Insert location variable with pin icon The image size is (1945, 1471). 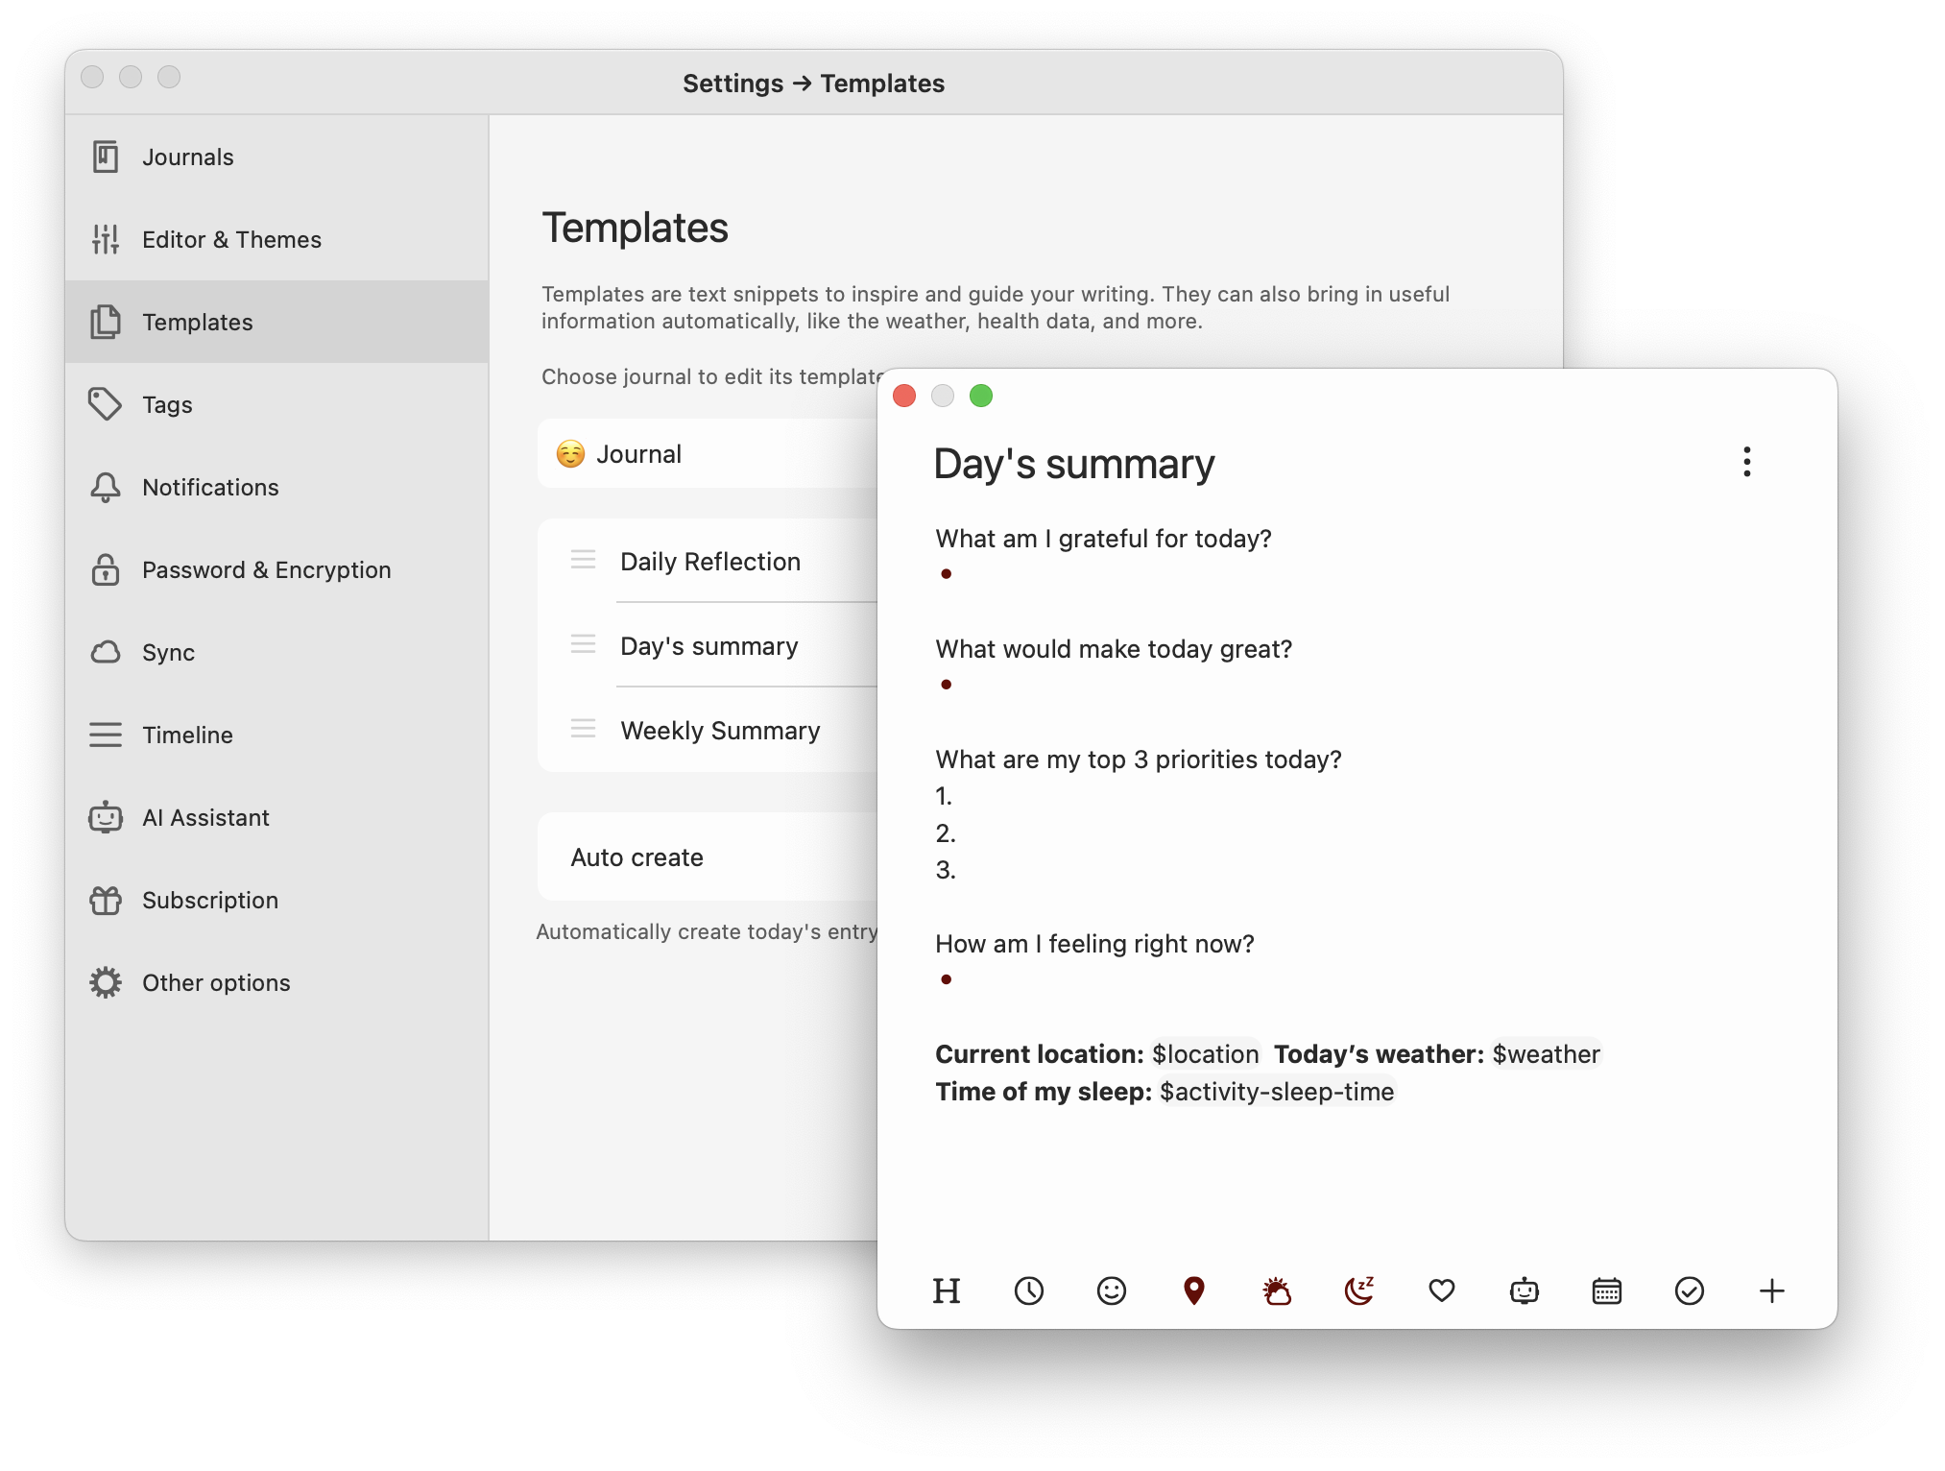coord(1194,1289)
